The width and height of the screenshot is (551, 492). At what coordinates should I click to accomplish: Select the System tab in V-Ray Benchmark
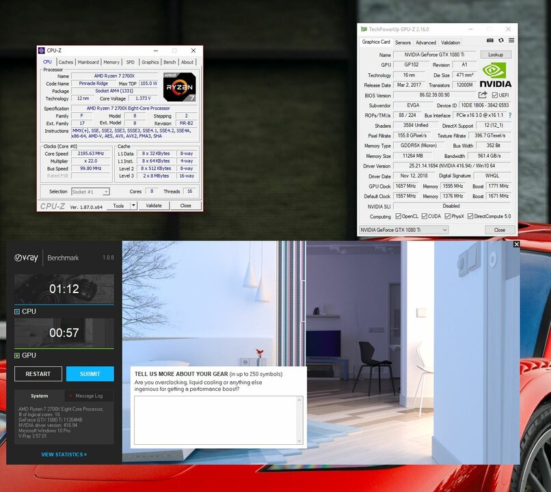pos(40,396)
